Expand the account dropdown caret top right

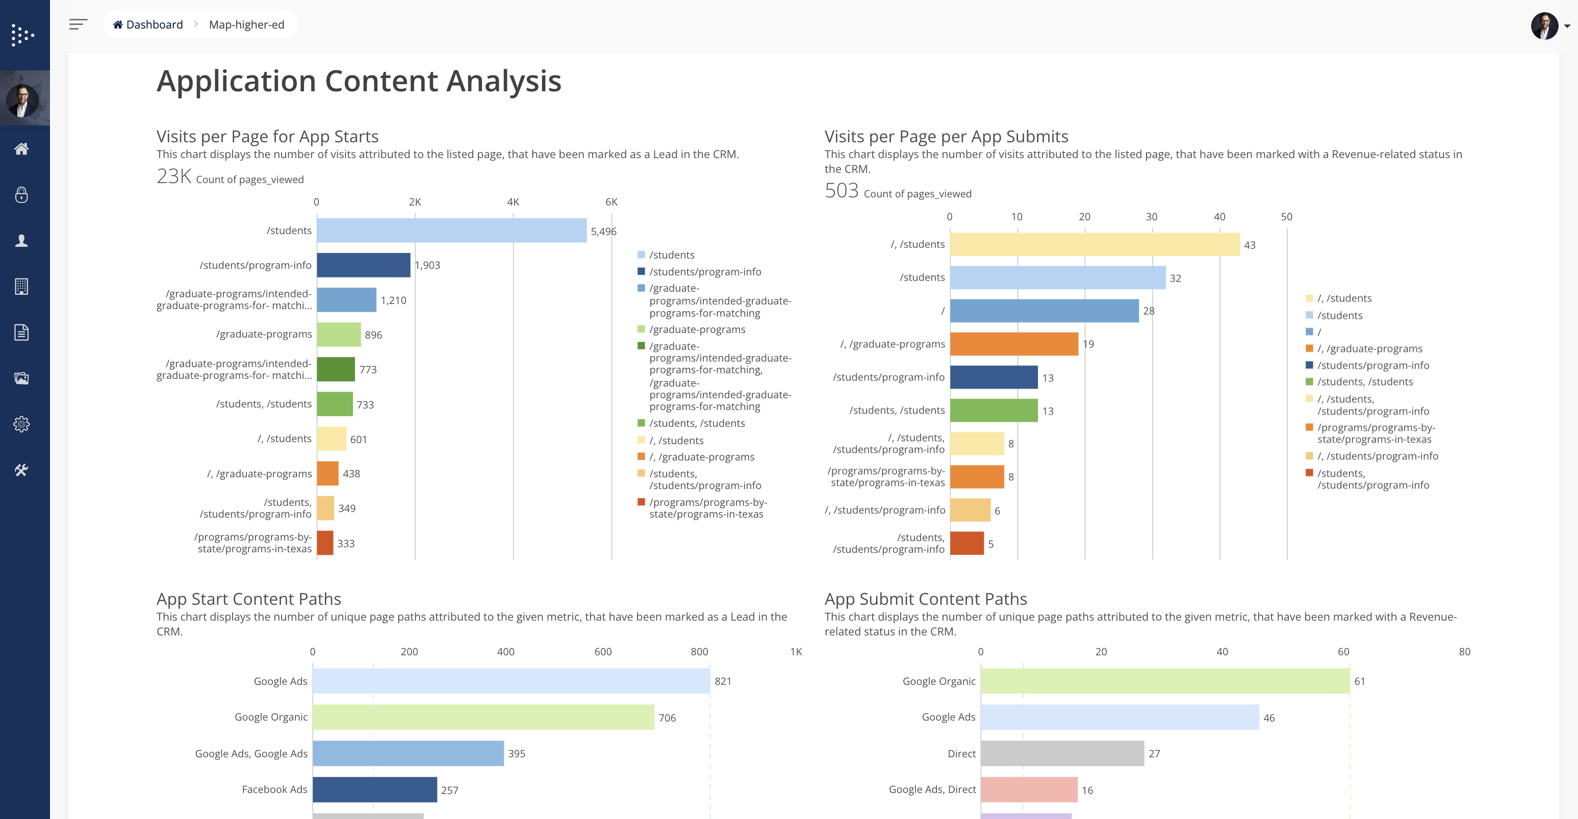click(1567, 25)
